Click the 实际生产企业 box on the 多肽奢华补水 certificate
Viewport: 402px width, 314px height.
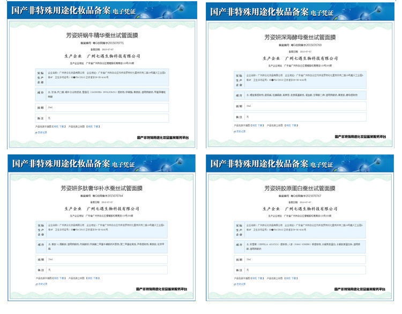pyautogui.click(x=107, y=227)
